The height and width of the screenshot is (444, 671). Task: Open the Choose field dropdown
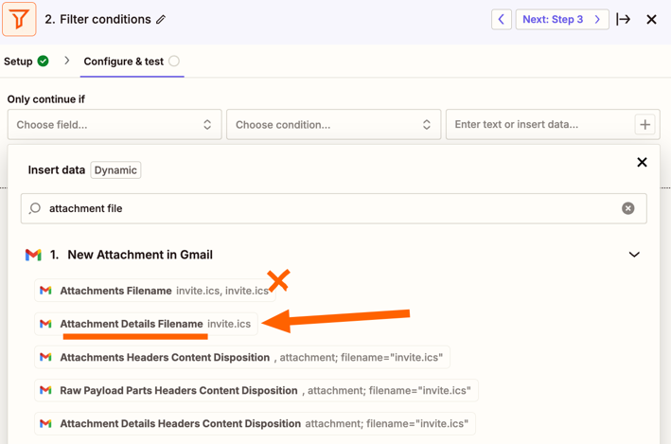[115, 125]
